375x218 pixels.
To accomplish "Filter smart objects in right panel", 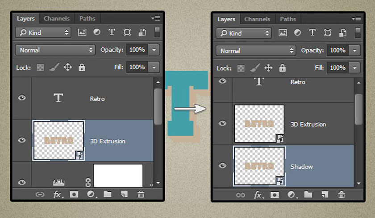I will click(x=343, y=33).
